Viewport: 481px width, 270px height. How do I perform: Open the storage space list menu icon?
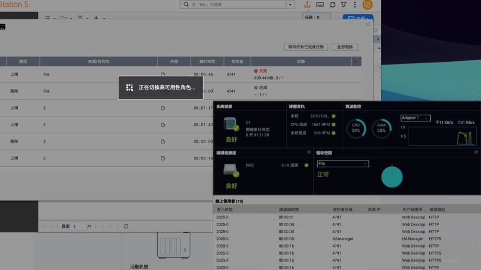pos(476,152)
